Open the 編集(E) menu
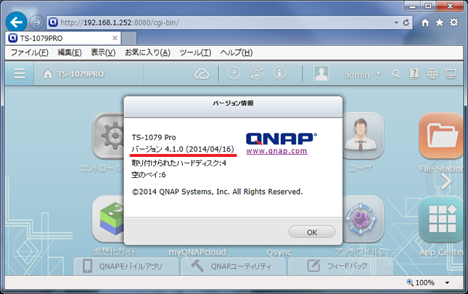Screen dimensions: 468x294 point(70,52)
